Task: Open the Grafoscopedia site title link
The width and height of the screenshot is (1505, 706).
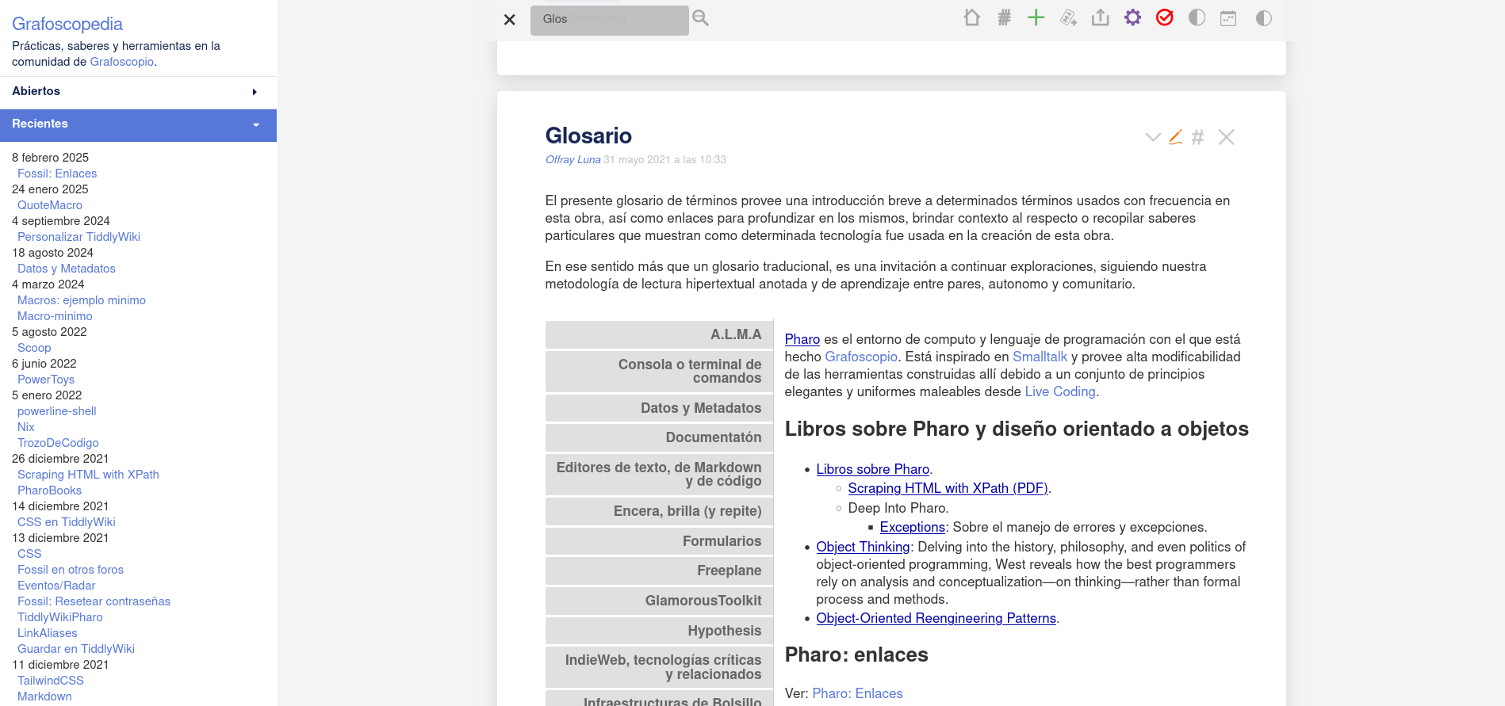Action: 67,24
